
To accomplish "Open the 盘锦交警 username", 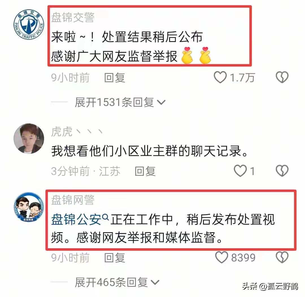I will 73,17.
